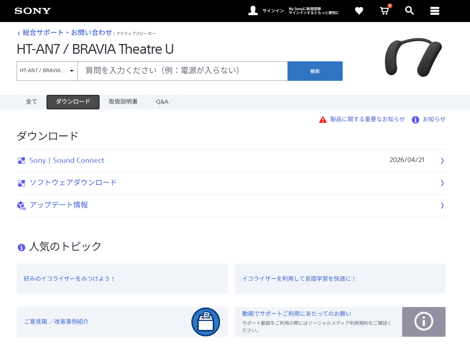This screenshot has height=354, width=470.
Task: Open the お知らせ link
Action: tap(434, 119)
